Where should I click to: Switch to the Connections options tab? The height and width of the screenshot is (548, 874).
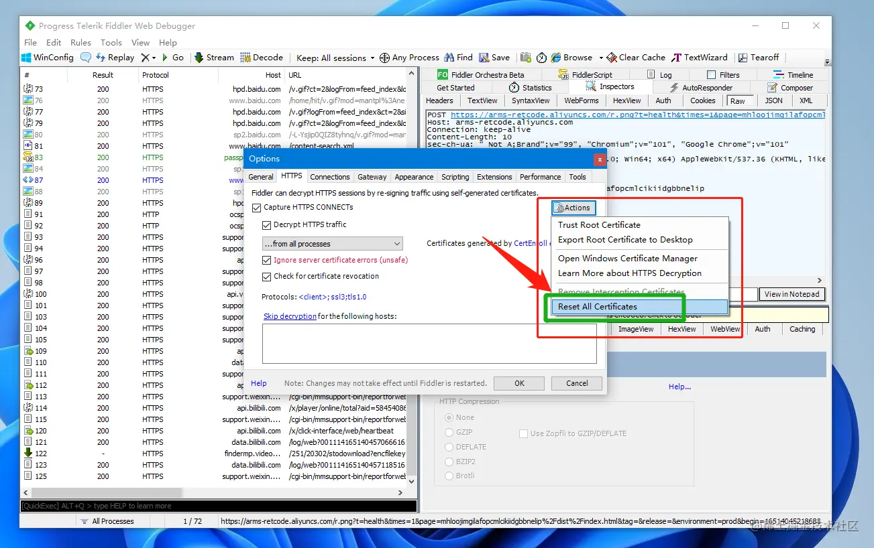[330, 177]
